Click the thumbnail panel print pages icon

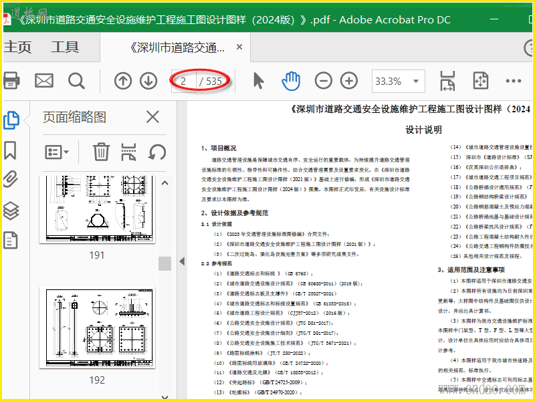click(128, 152)
